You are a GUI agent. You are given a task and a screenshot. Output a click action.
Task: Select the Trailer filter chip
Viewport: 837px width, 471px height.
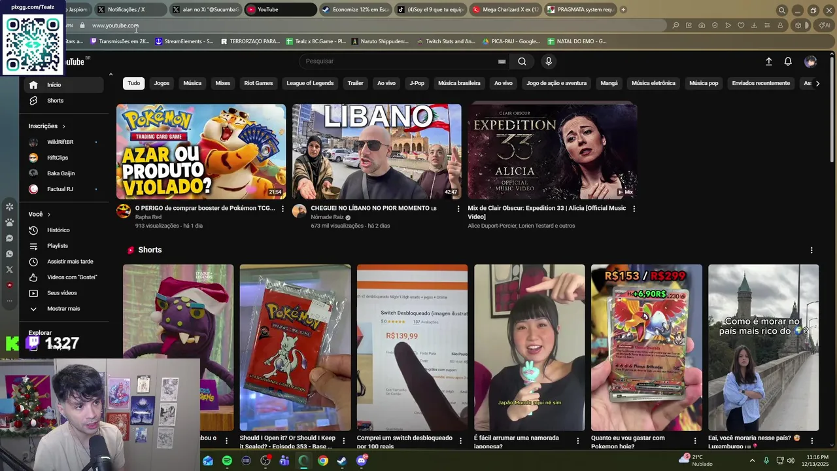pyautogui.click(x=356, y=83)
